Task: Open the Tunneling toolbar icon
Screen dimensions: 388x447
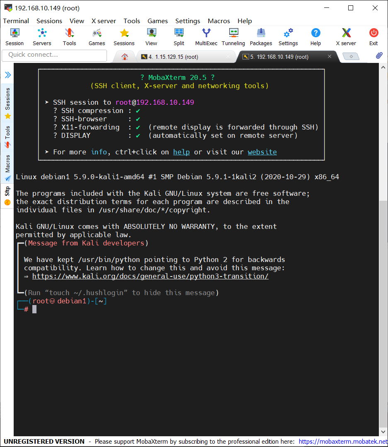Action: [233, 37]
